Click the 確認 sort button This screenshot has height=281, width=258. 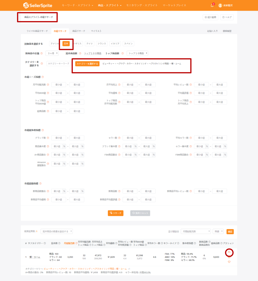(x=230, y=231)
